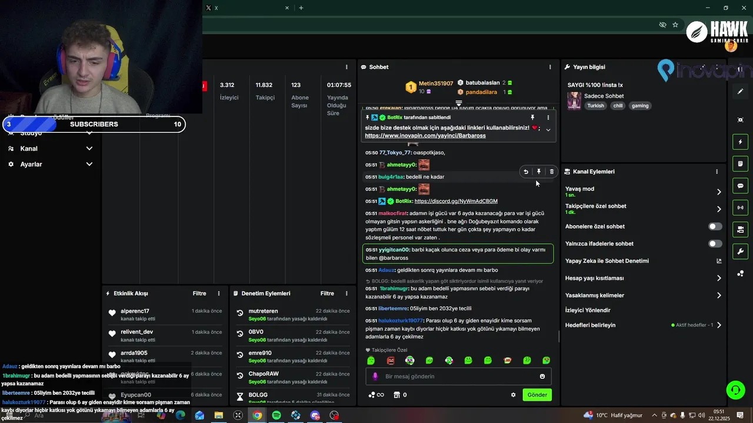The height and width of the screenshot is (423, 753).
Task: Expand Yasaklanmış kelimeler option
Action: point(719,296)
